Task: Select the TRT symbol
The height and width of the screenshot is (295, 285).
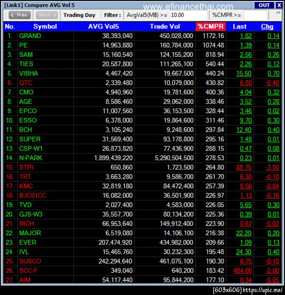Action: pos(25,177)
